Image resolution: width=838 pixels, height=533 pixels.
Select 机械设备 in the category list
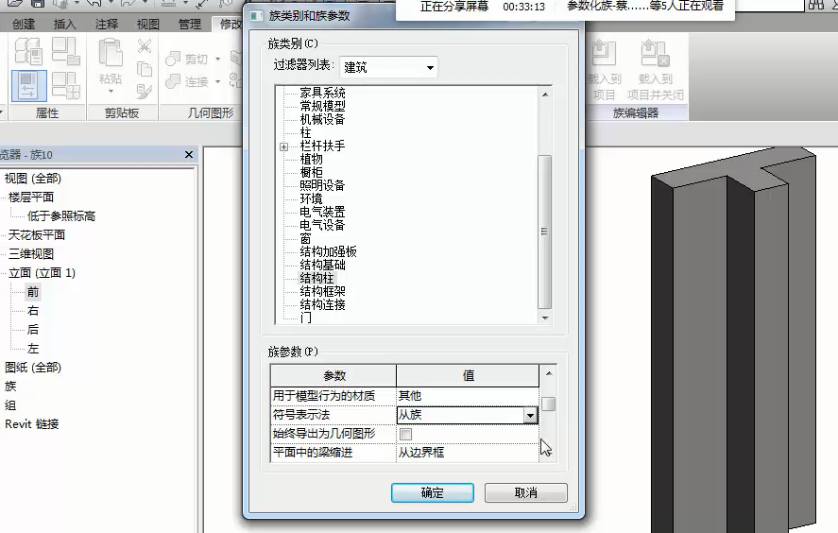coord(322,119)
